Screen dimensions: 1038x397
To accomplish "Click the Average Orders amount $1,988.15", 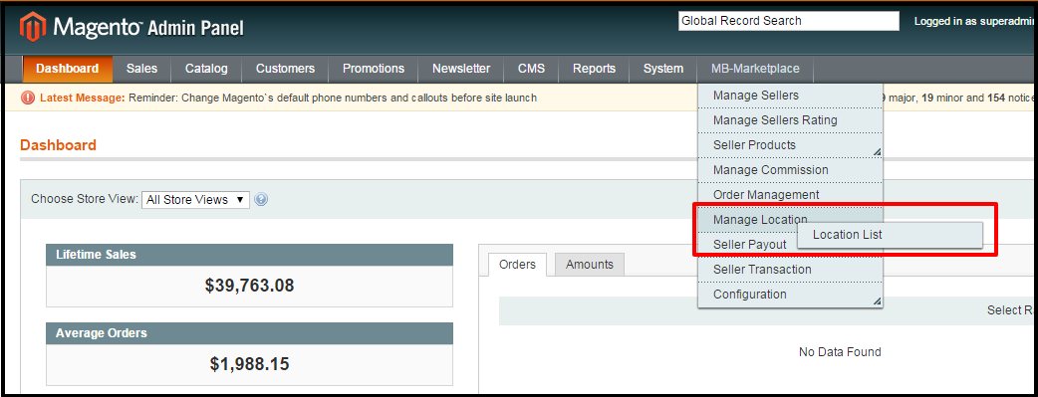I will tap(250, 364).
